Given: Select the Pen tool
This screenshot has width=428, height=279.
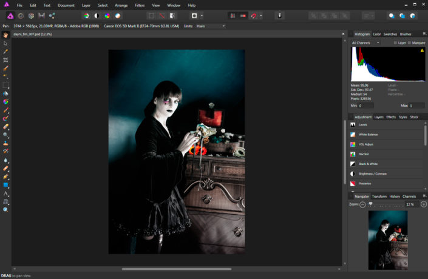Looking at the screenshot, I should coord(5,176).
